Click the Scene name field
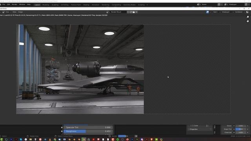Image resolution: width=251 pixels, height=141 pixels. (209, 4)
